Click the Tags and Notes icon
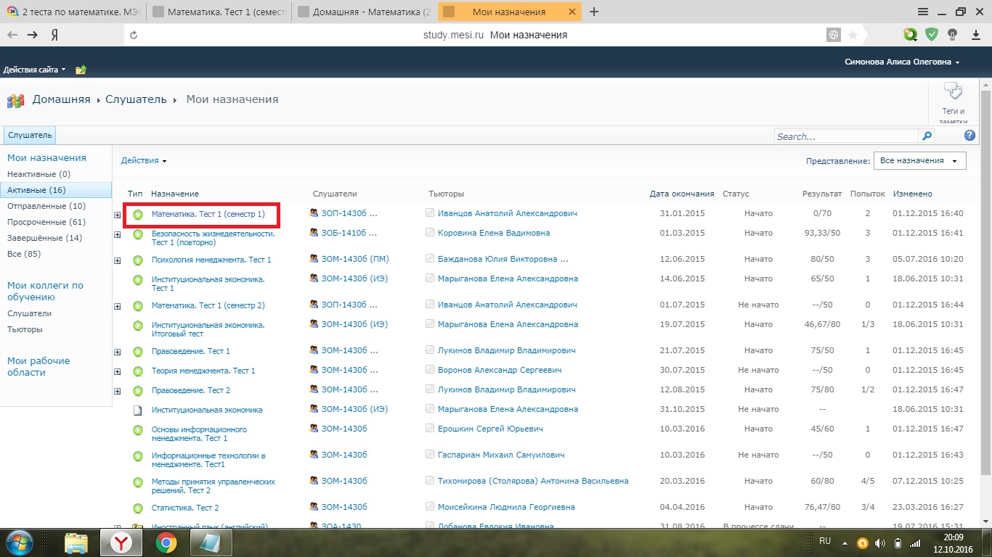992x557 pixels. point(952,92)
